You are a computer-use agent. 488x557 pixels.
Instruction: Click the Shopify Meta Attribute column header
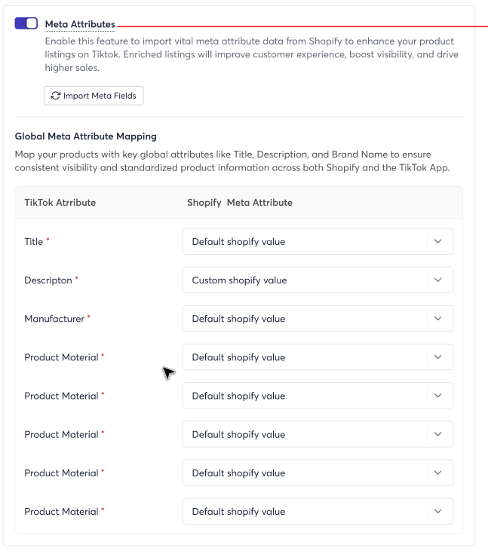click(x=240, y=203)
